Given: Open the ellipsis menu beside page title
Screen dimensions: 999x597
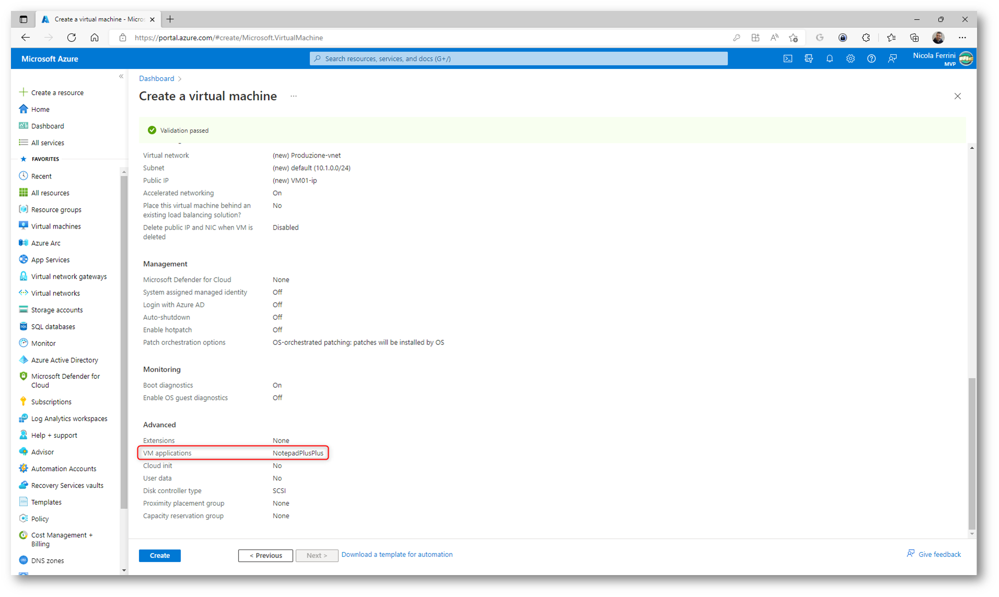Looking at the screenshot, I should tap(293, 96).
